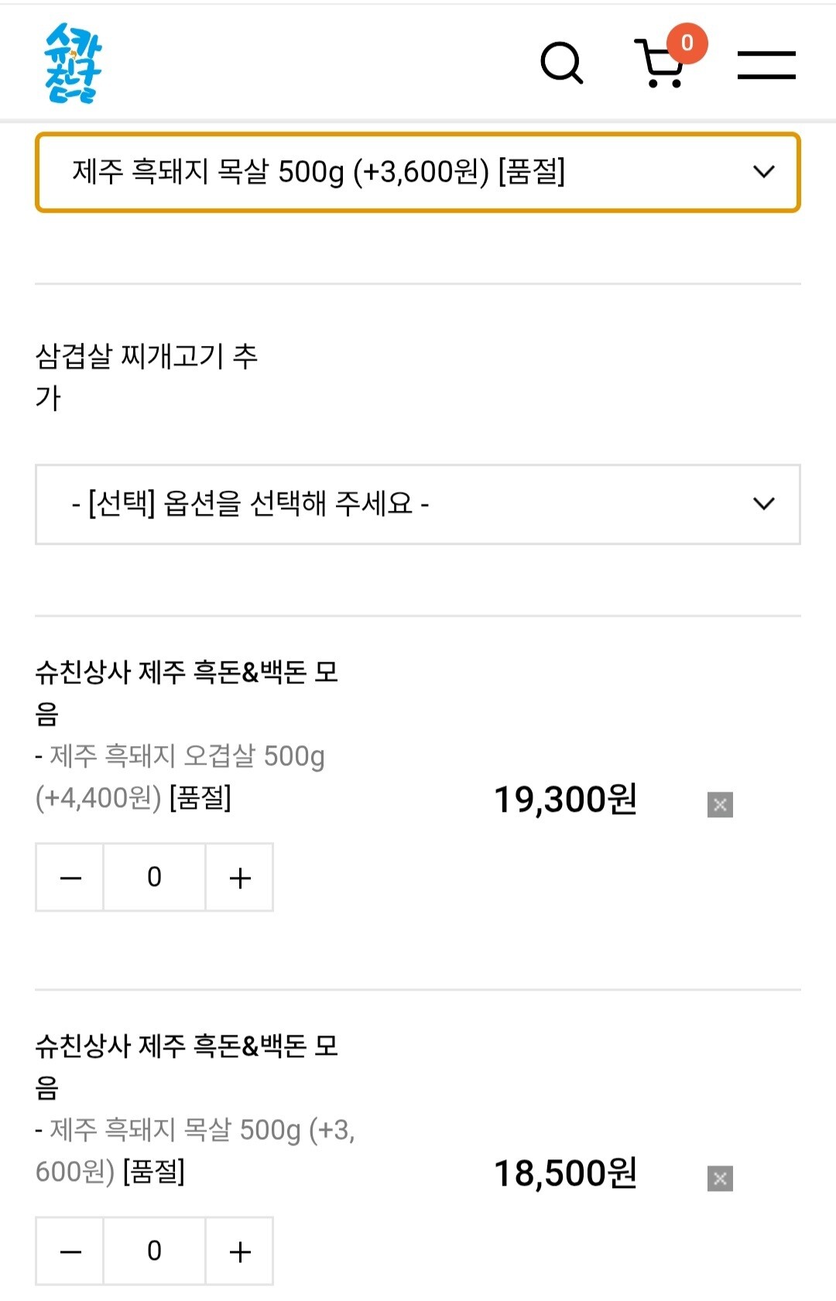Click chevron of the 삼겹살 찌개고기 option select
Viewport: 836px width, 1301px height.
point(764,505)
